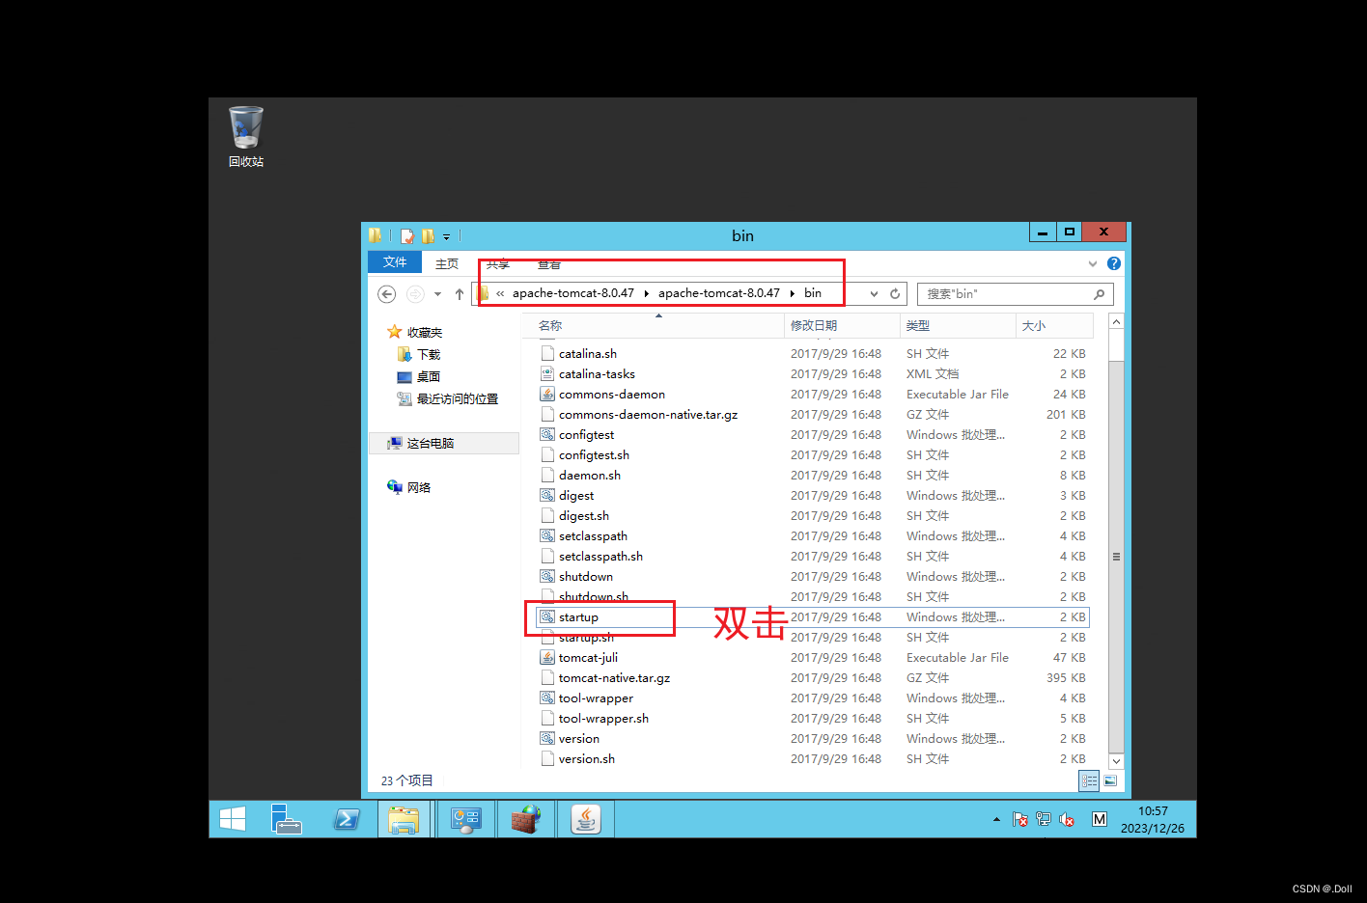Screen dimensions: 1367x903
Task: Show hidden tray icons arrow
Action: (996, 819)
